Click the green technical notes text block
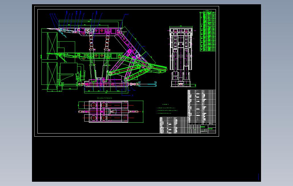This screenshot has width=293, height=186. [167, 109]
